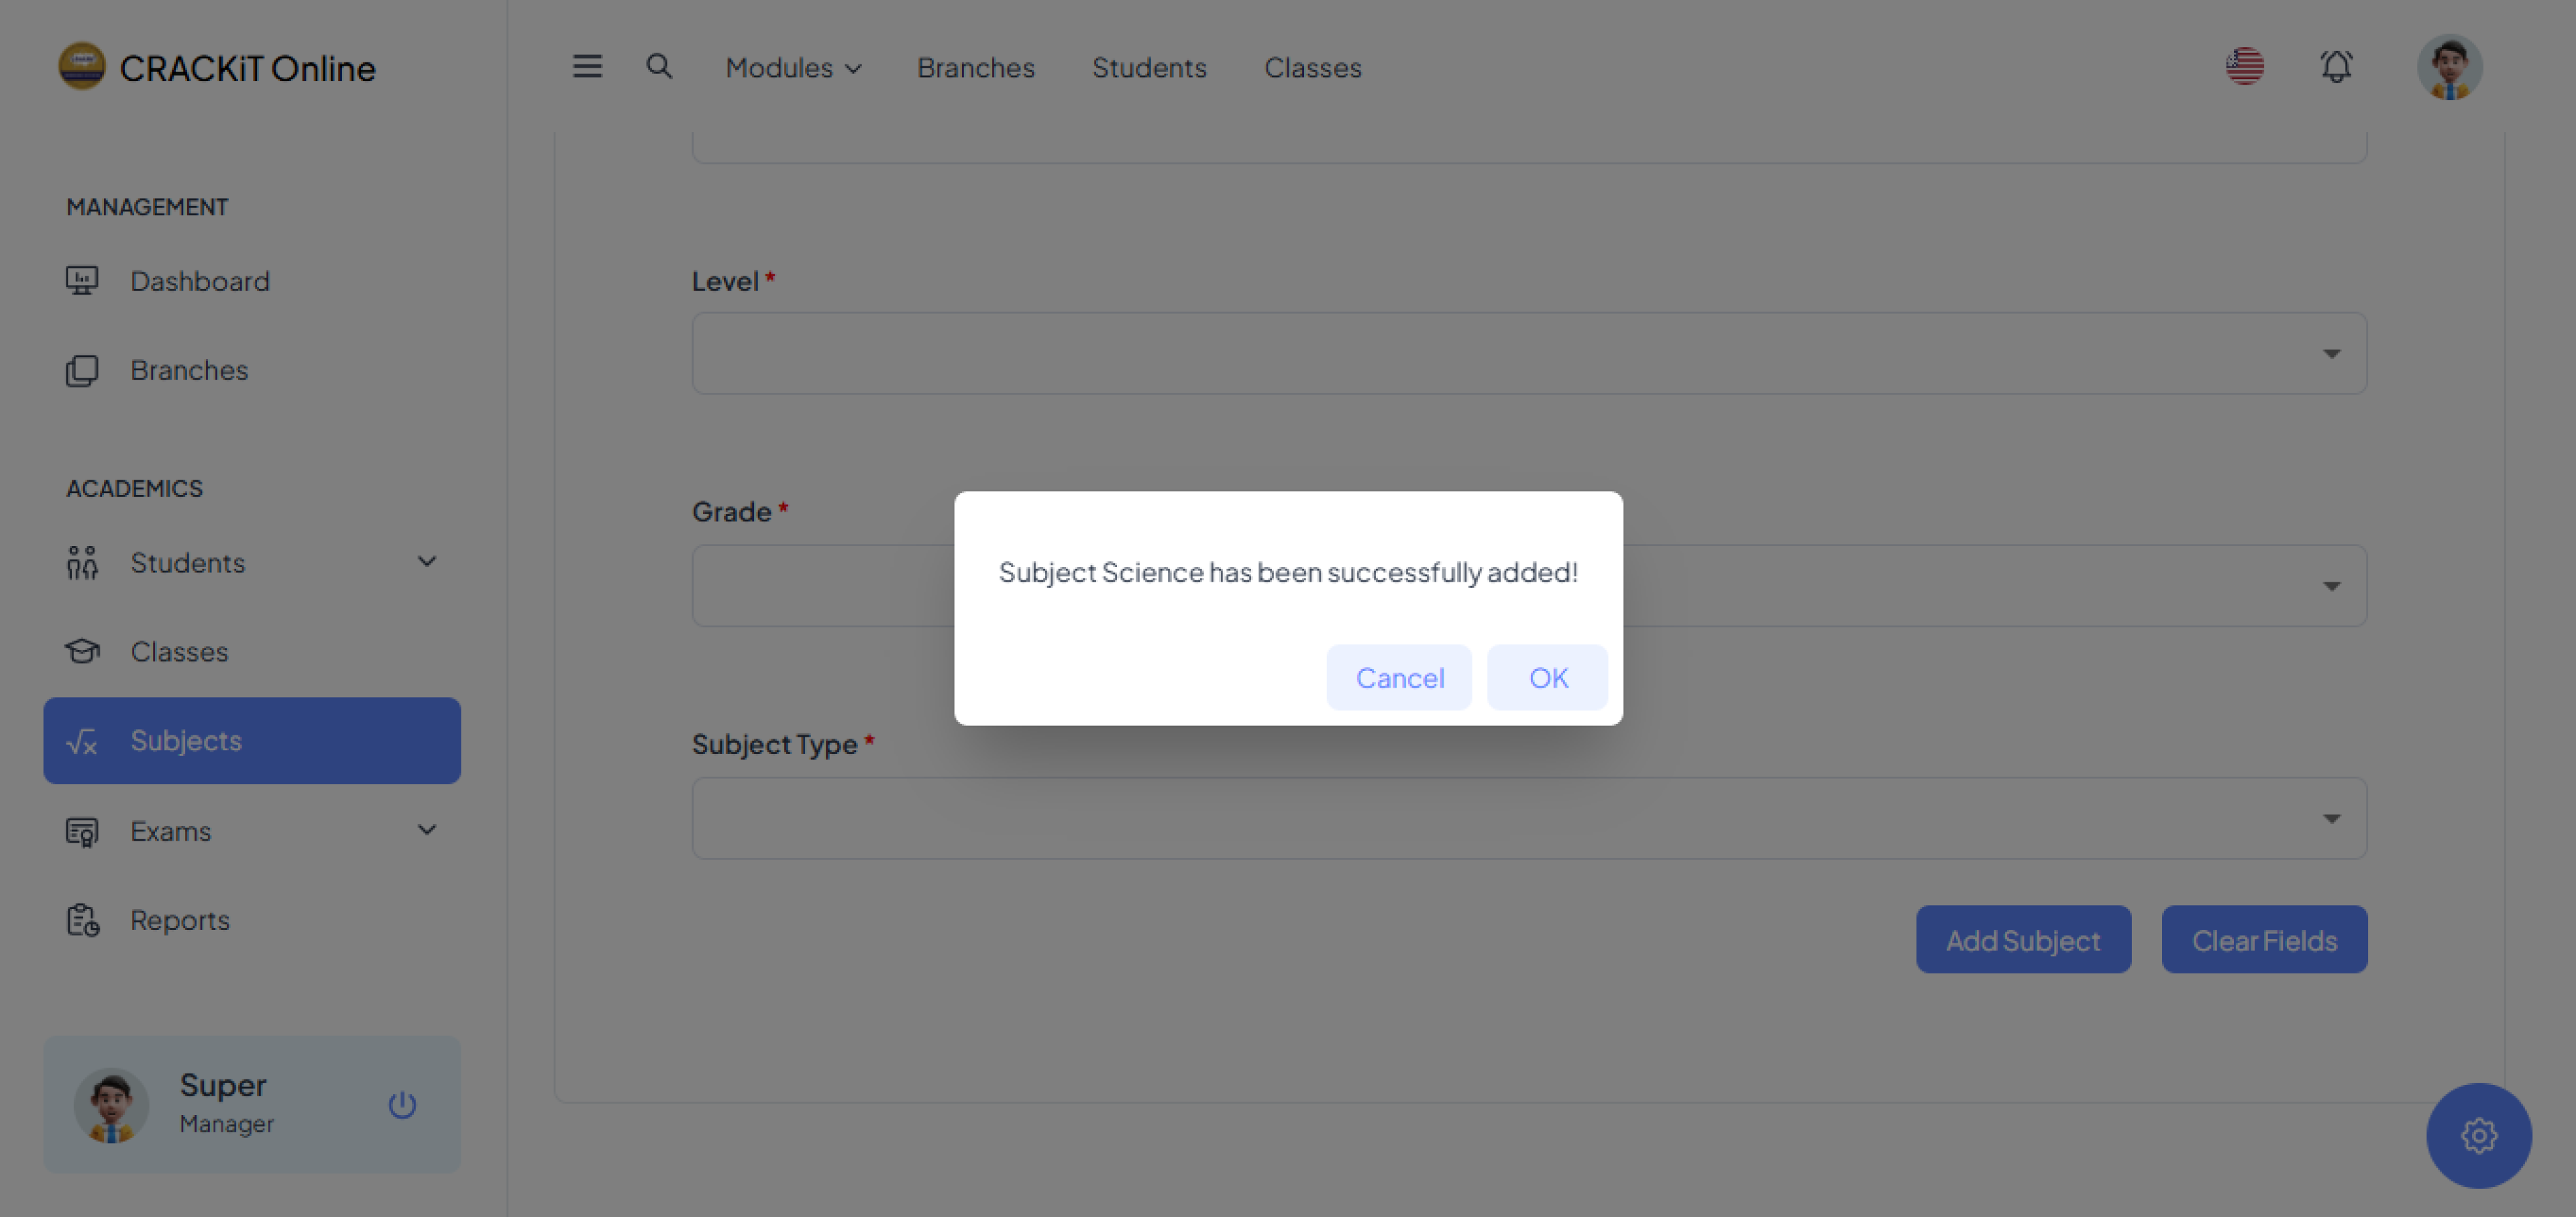Open the top-right user avatar
Viewport: 2576px width, 1217px height.
(2449, 67)
